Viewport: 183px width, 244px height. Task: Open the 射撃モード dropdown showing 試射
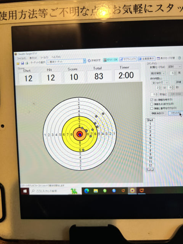coord(175,67)
